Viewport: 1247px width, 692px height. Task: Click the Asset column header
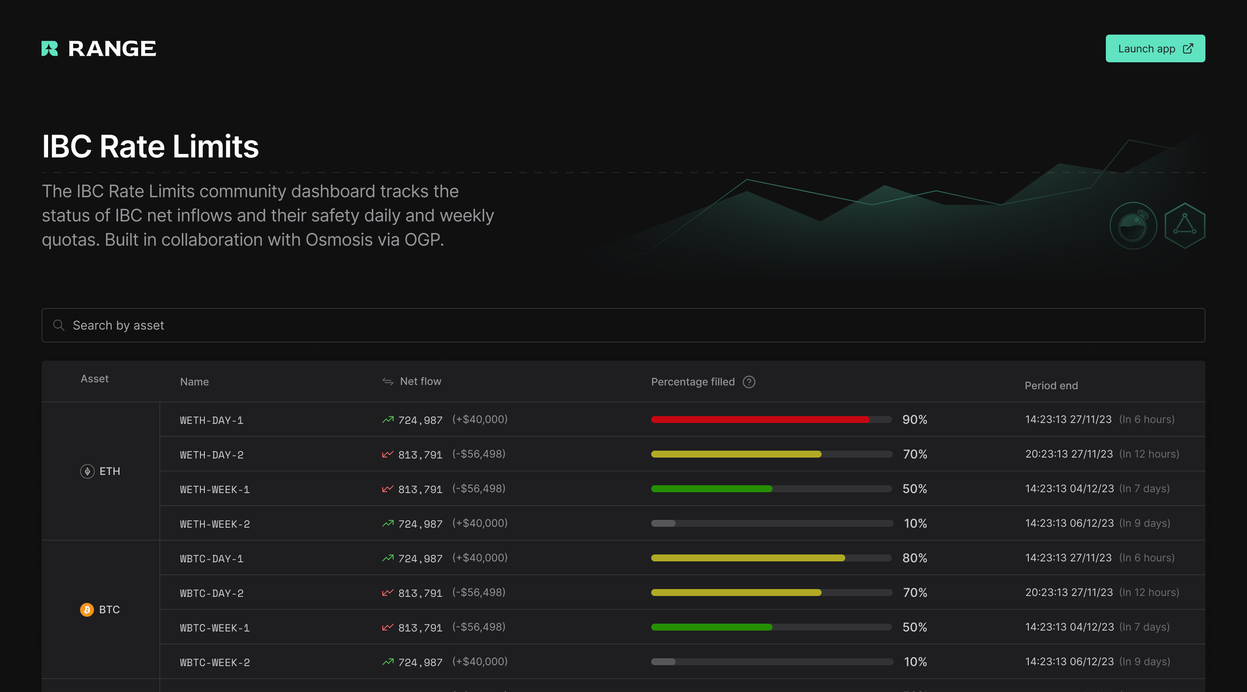pyautogui.click(x=94, y=378)
